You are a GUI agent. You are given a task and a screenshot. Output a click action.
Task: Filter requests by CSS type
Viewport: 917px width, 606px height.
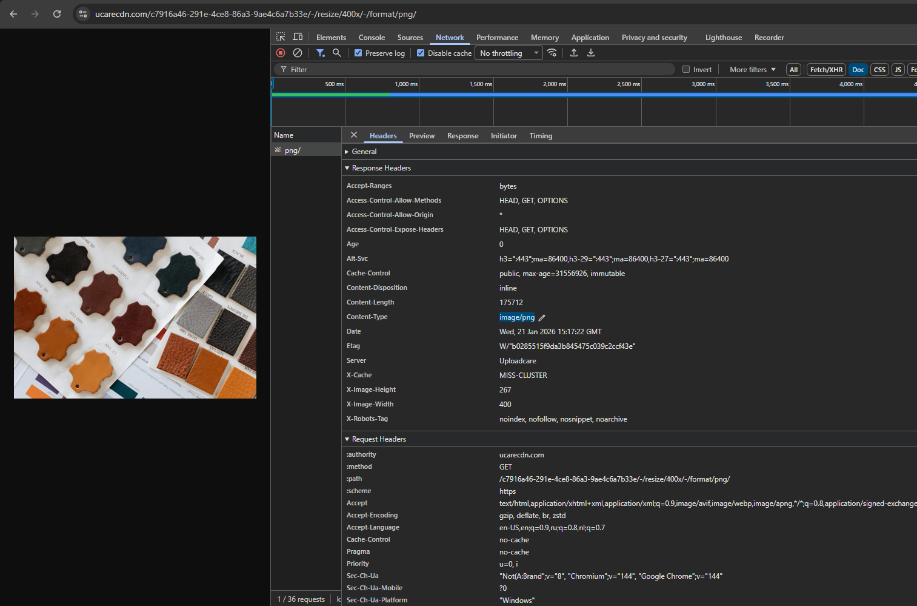(879, 69)
